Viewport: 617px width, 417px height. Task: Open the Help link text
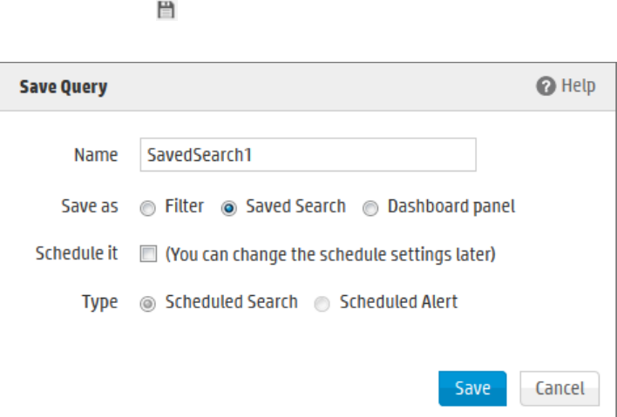coord(579,86)
